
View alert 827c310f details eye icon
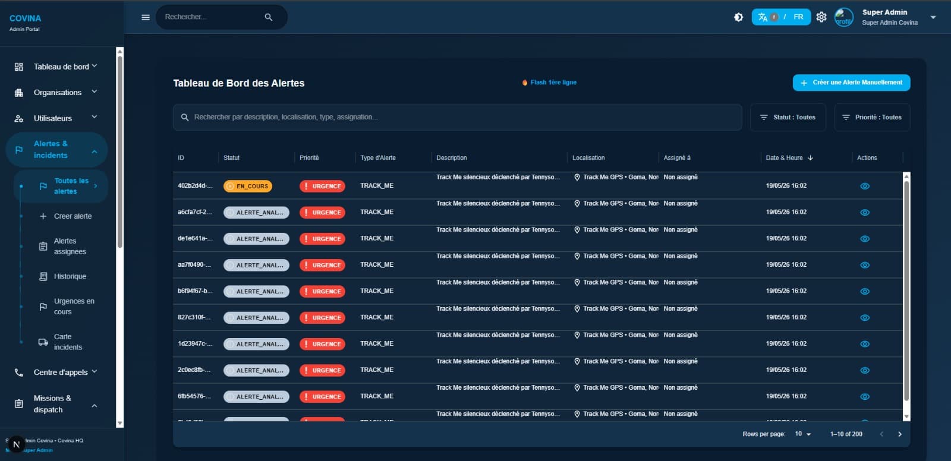(x=865, y=318)
